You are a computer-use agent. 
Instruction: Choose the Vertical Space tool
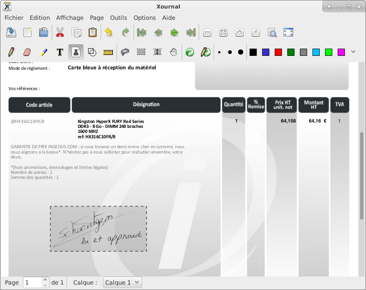click(x=157, y=52)
